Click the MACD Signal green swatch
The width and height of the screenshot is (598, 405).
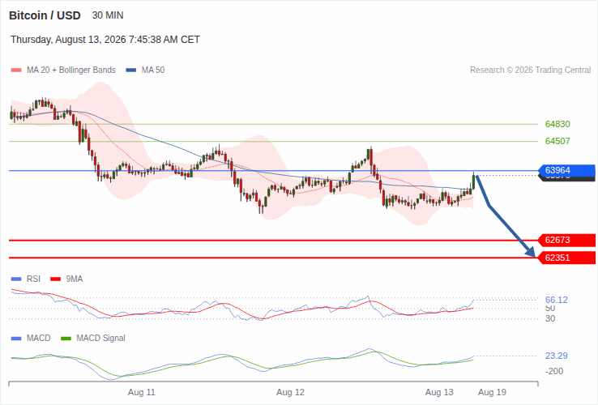tap(66, 339)
